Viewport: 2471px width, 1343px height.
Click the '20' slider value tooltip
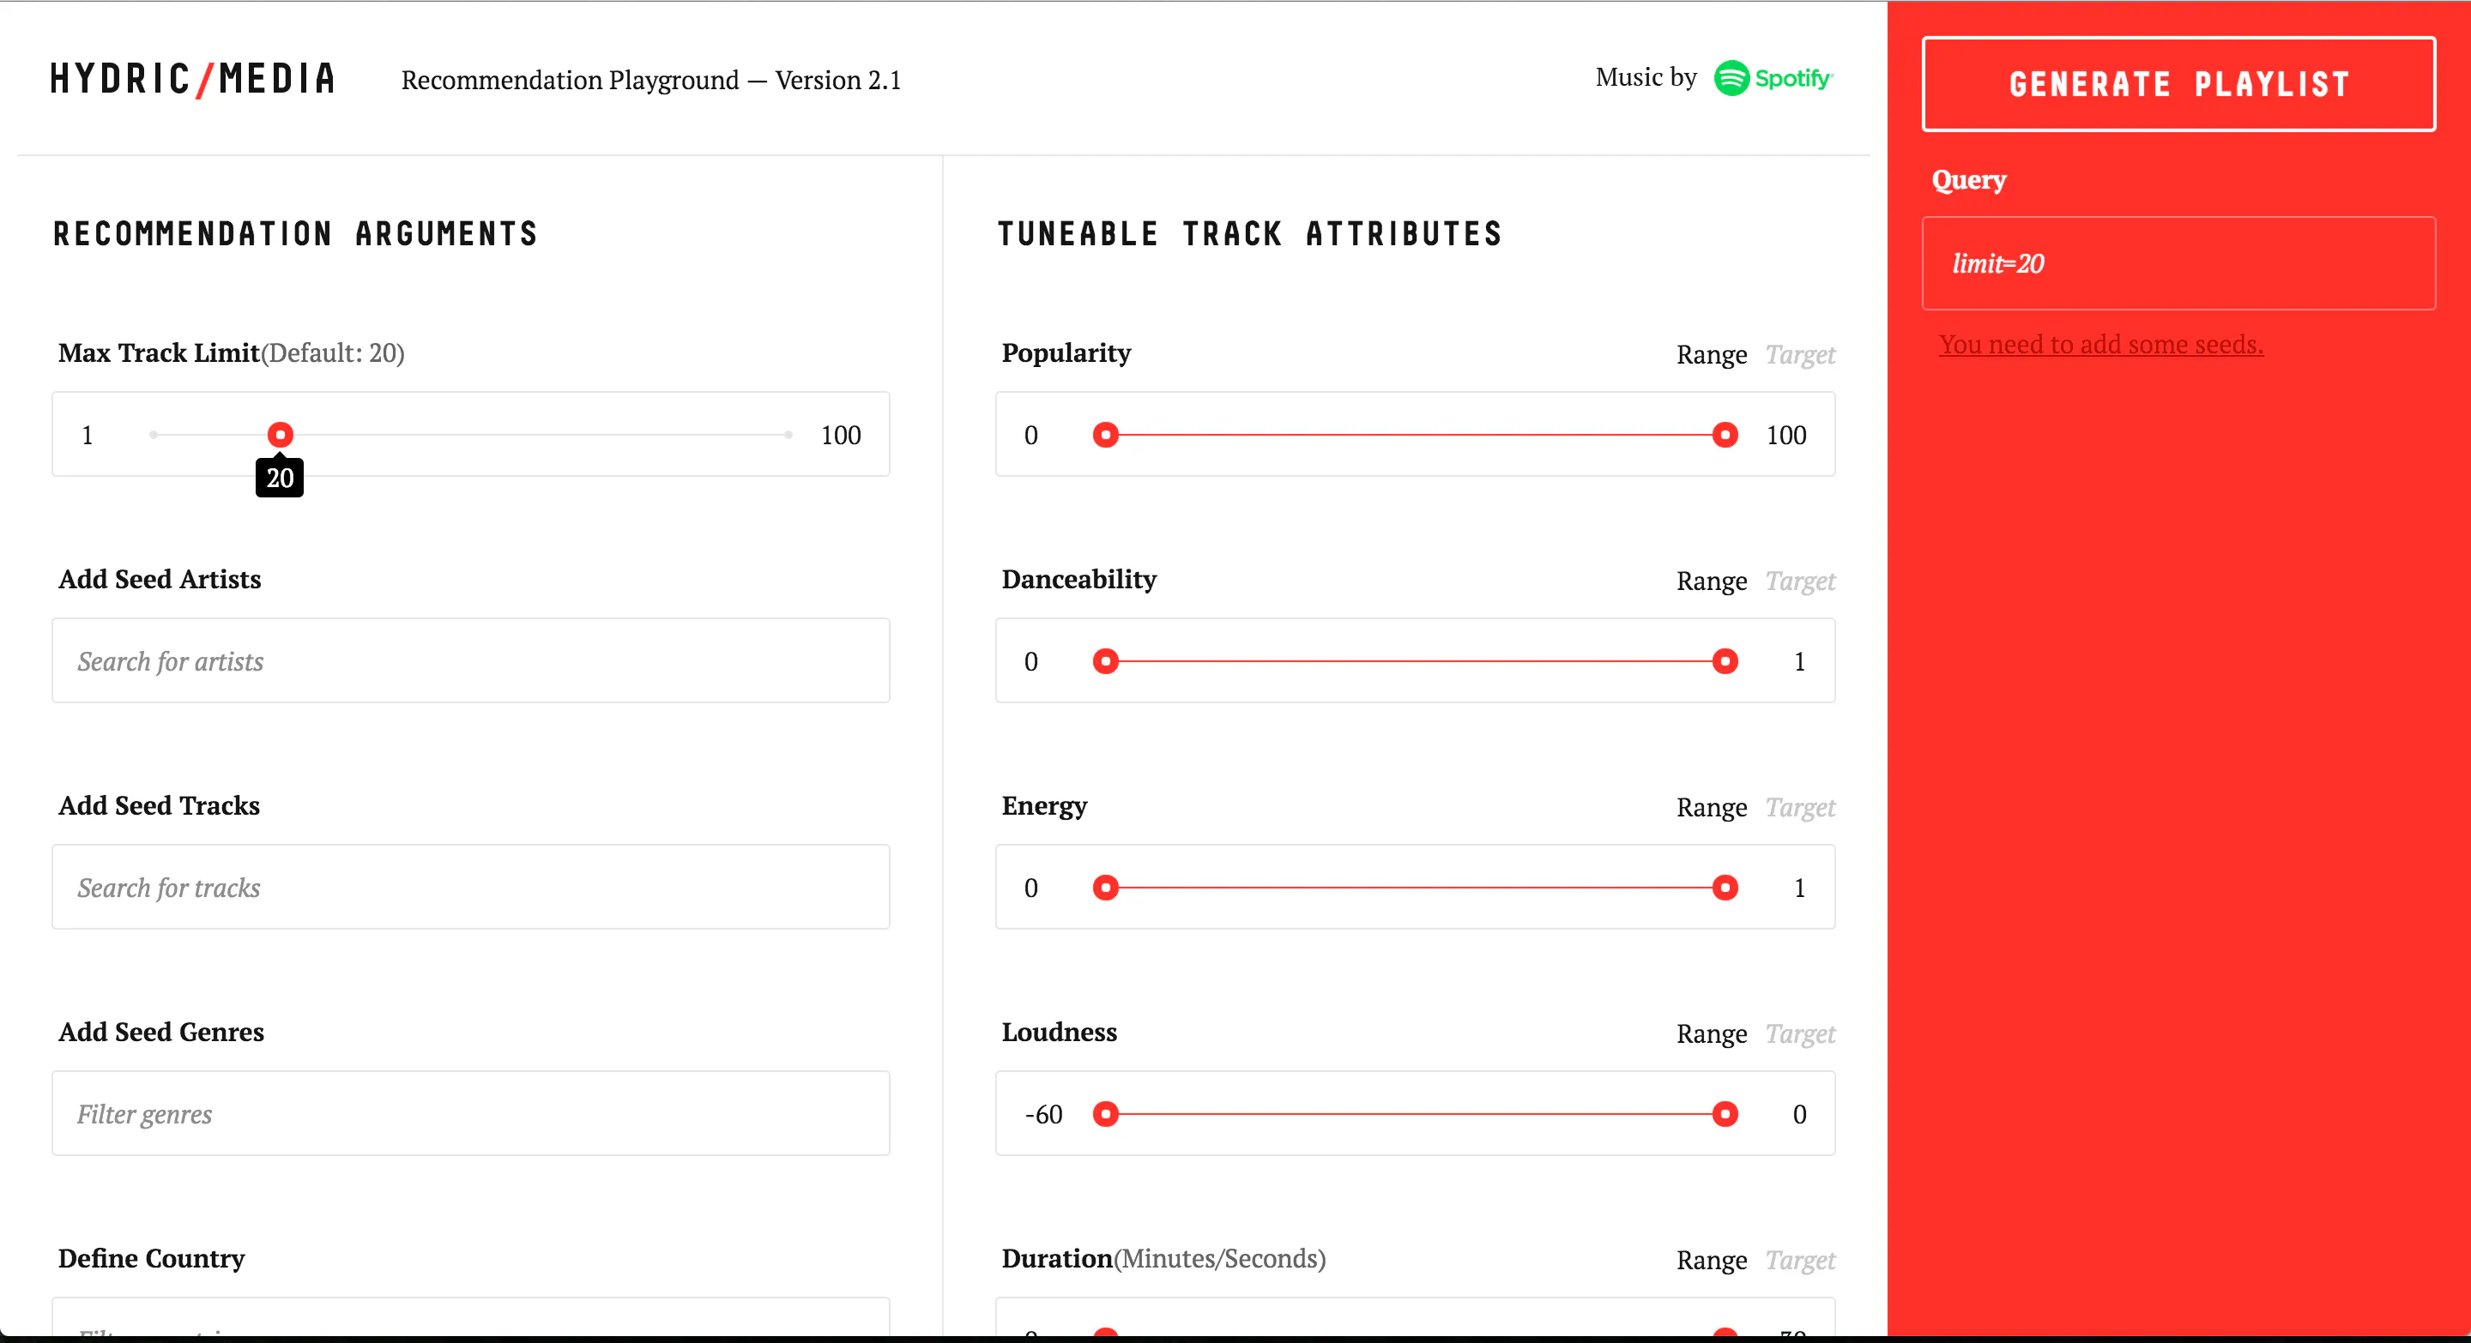tap(280, 478)
